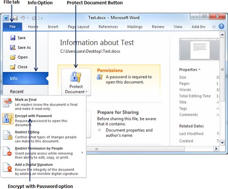
Task: Click the vertical scrollbar thumb
Action: (222, 69)
